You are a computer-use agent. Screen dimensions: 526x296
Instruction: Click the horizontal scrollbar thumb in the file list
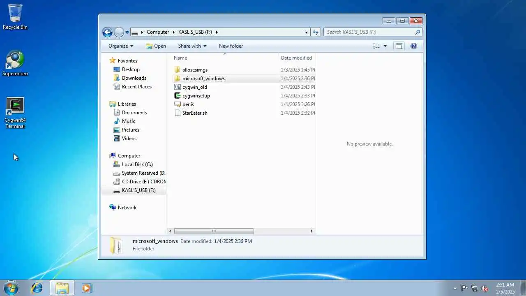[214, 231]
